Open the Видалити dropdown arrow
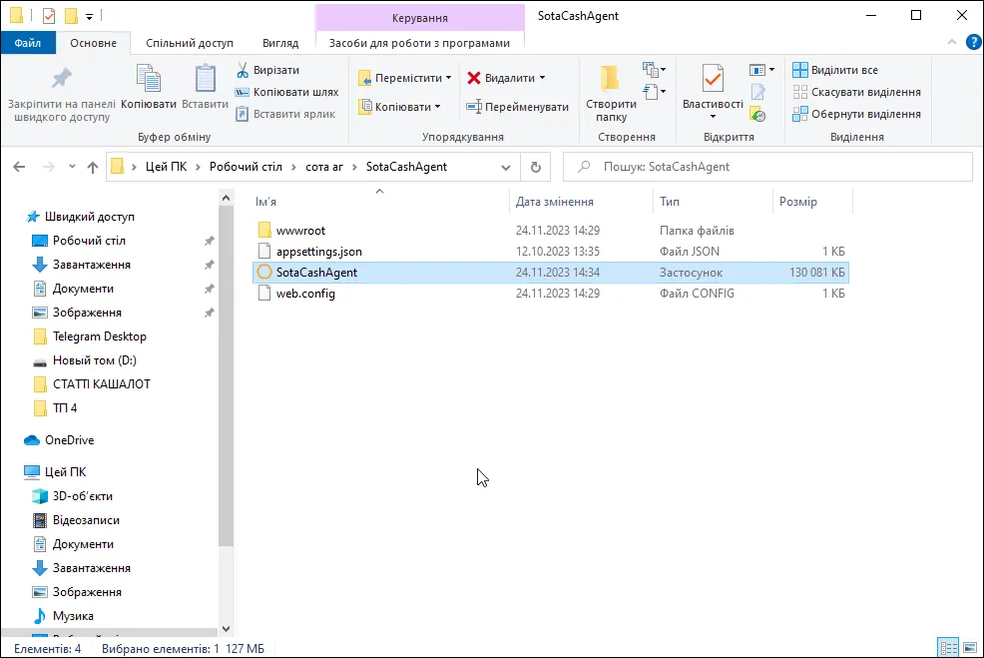 point(542,78)
